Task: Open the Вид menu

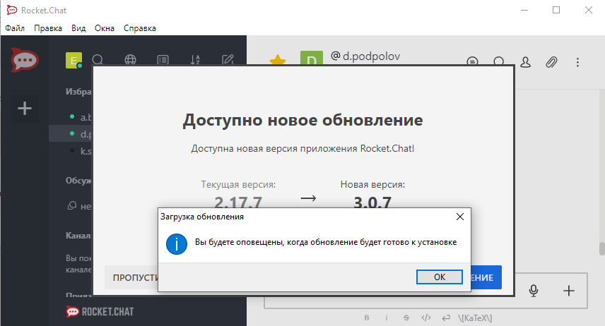Action: tap(78, 28)
